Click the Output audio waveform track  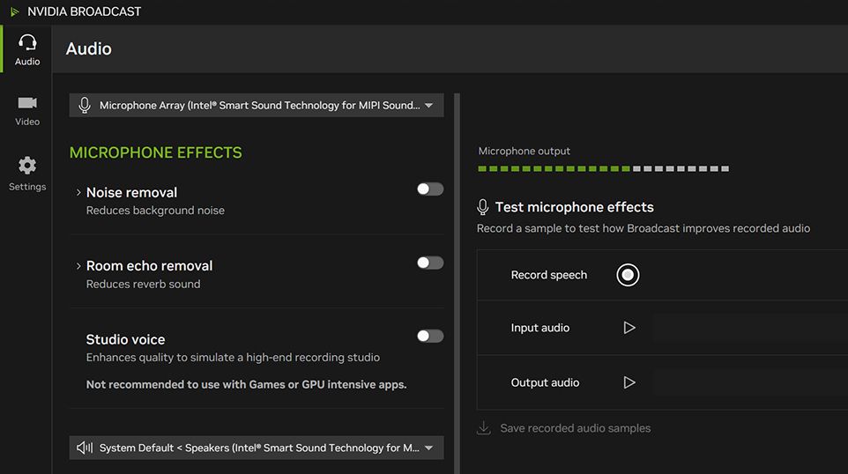click(x=751, y=382)
